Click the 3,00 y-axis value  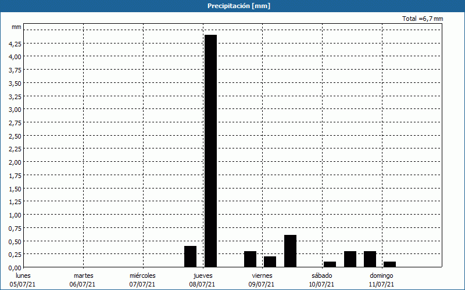click(x=15, y=110)
